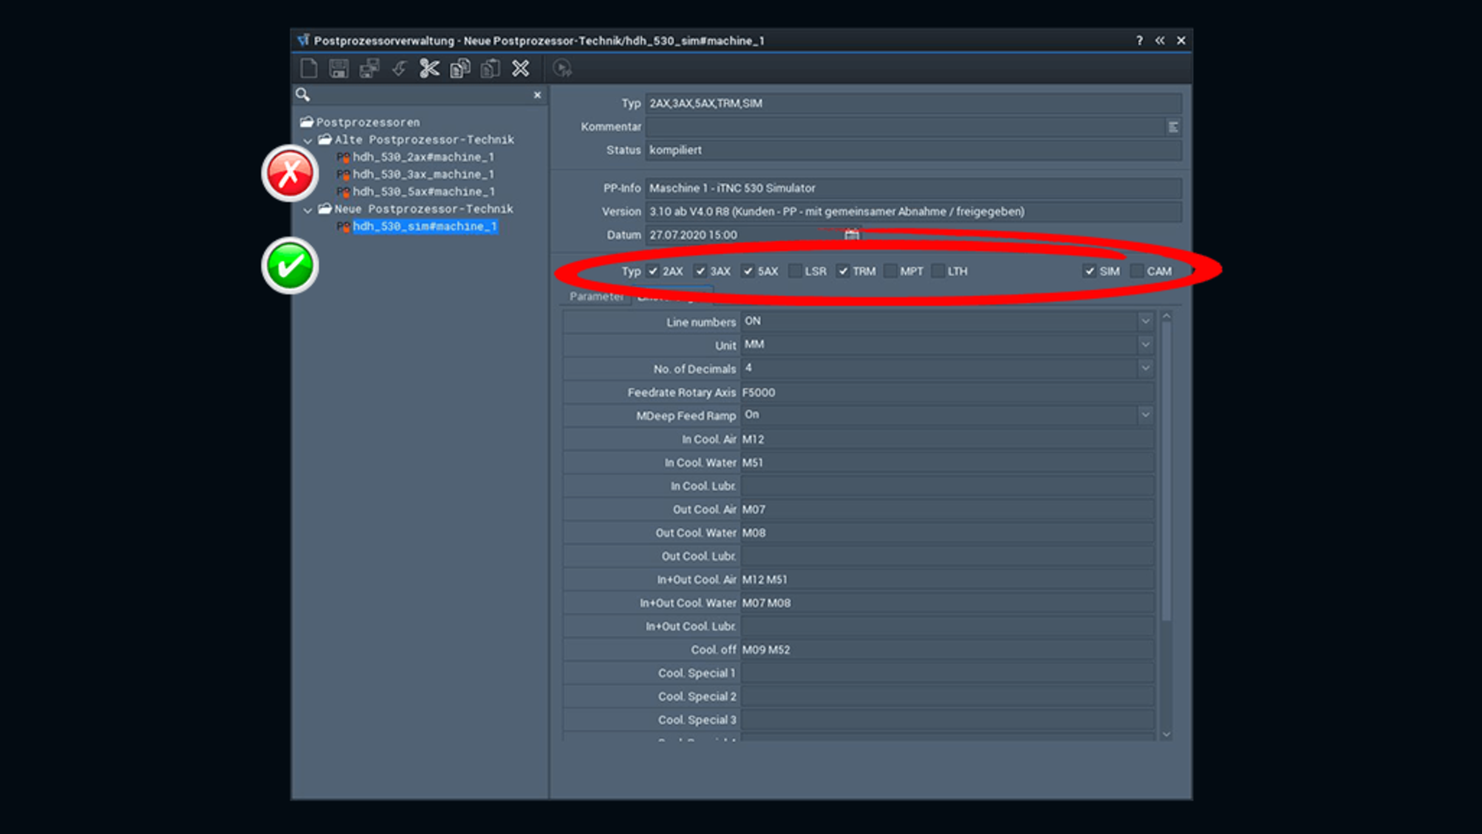Click the In+Out Cool. Water field
This screenshot has width=1482, height=834.
(947, 603)
